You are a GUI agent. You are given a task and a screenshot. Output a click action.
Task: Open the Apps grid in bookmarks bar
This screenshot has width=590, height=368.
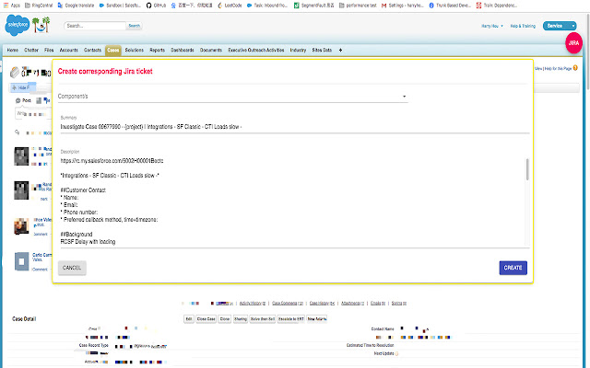pyautogui.click(x=12, y=6)
